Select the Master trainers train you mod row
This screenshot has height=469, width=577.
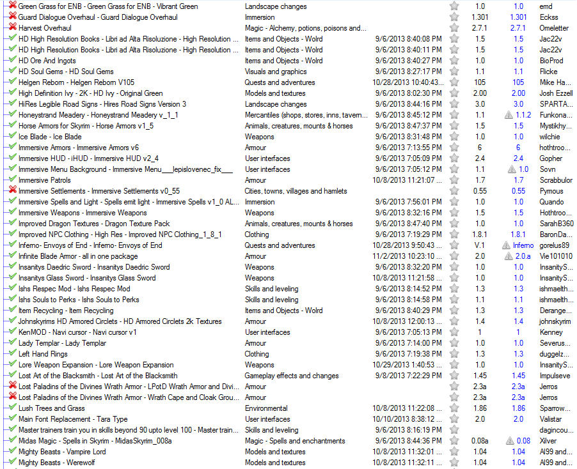tap(288, 429)
